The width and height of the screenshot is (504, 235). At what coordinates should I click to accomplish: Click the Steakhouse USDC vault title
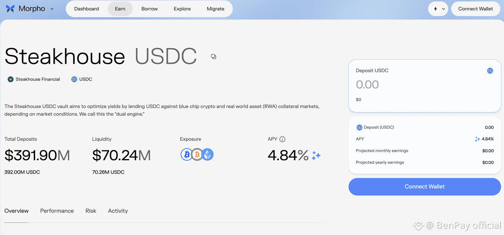[x=101, y=56]
